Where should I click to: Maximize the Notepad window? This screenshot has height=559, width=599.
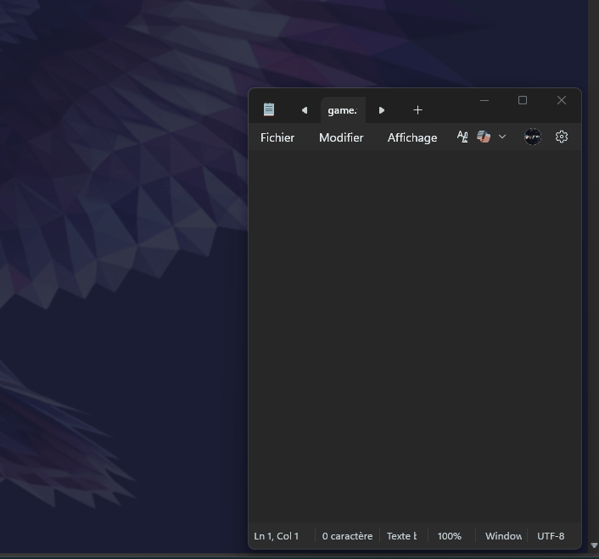(523, 100)
